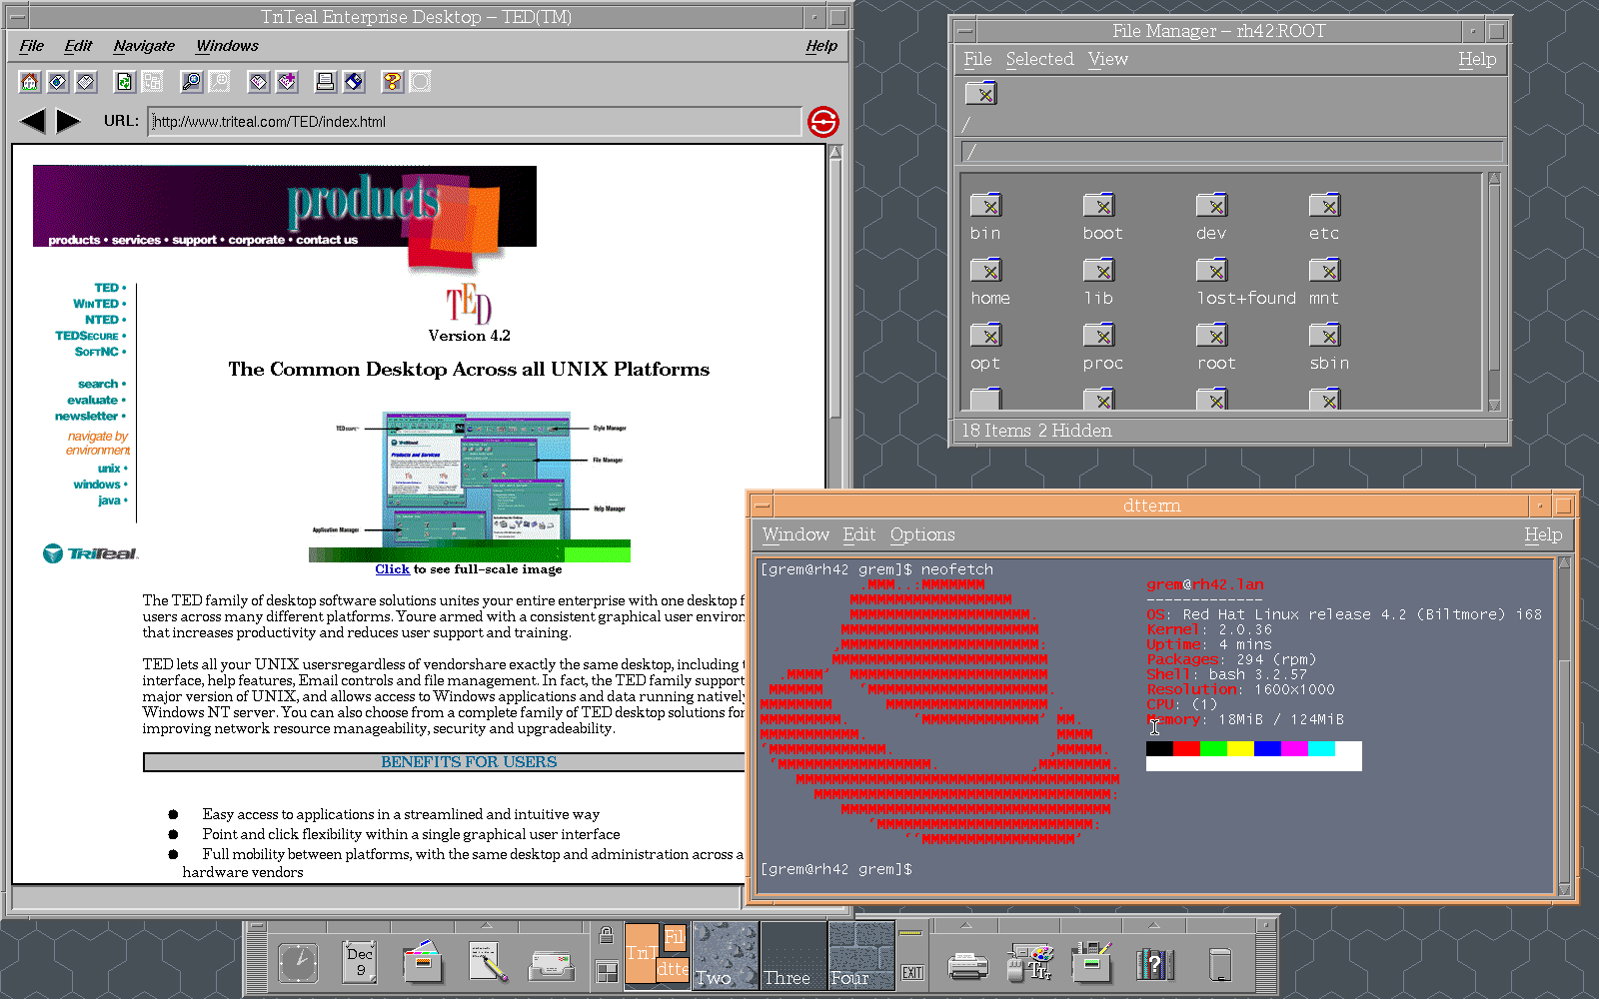
Task: Click the red circular status icon beside URL field
Action: pos(823,122)
